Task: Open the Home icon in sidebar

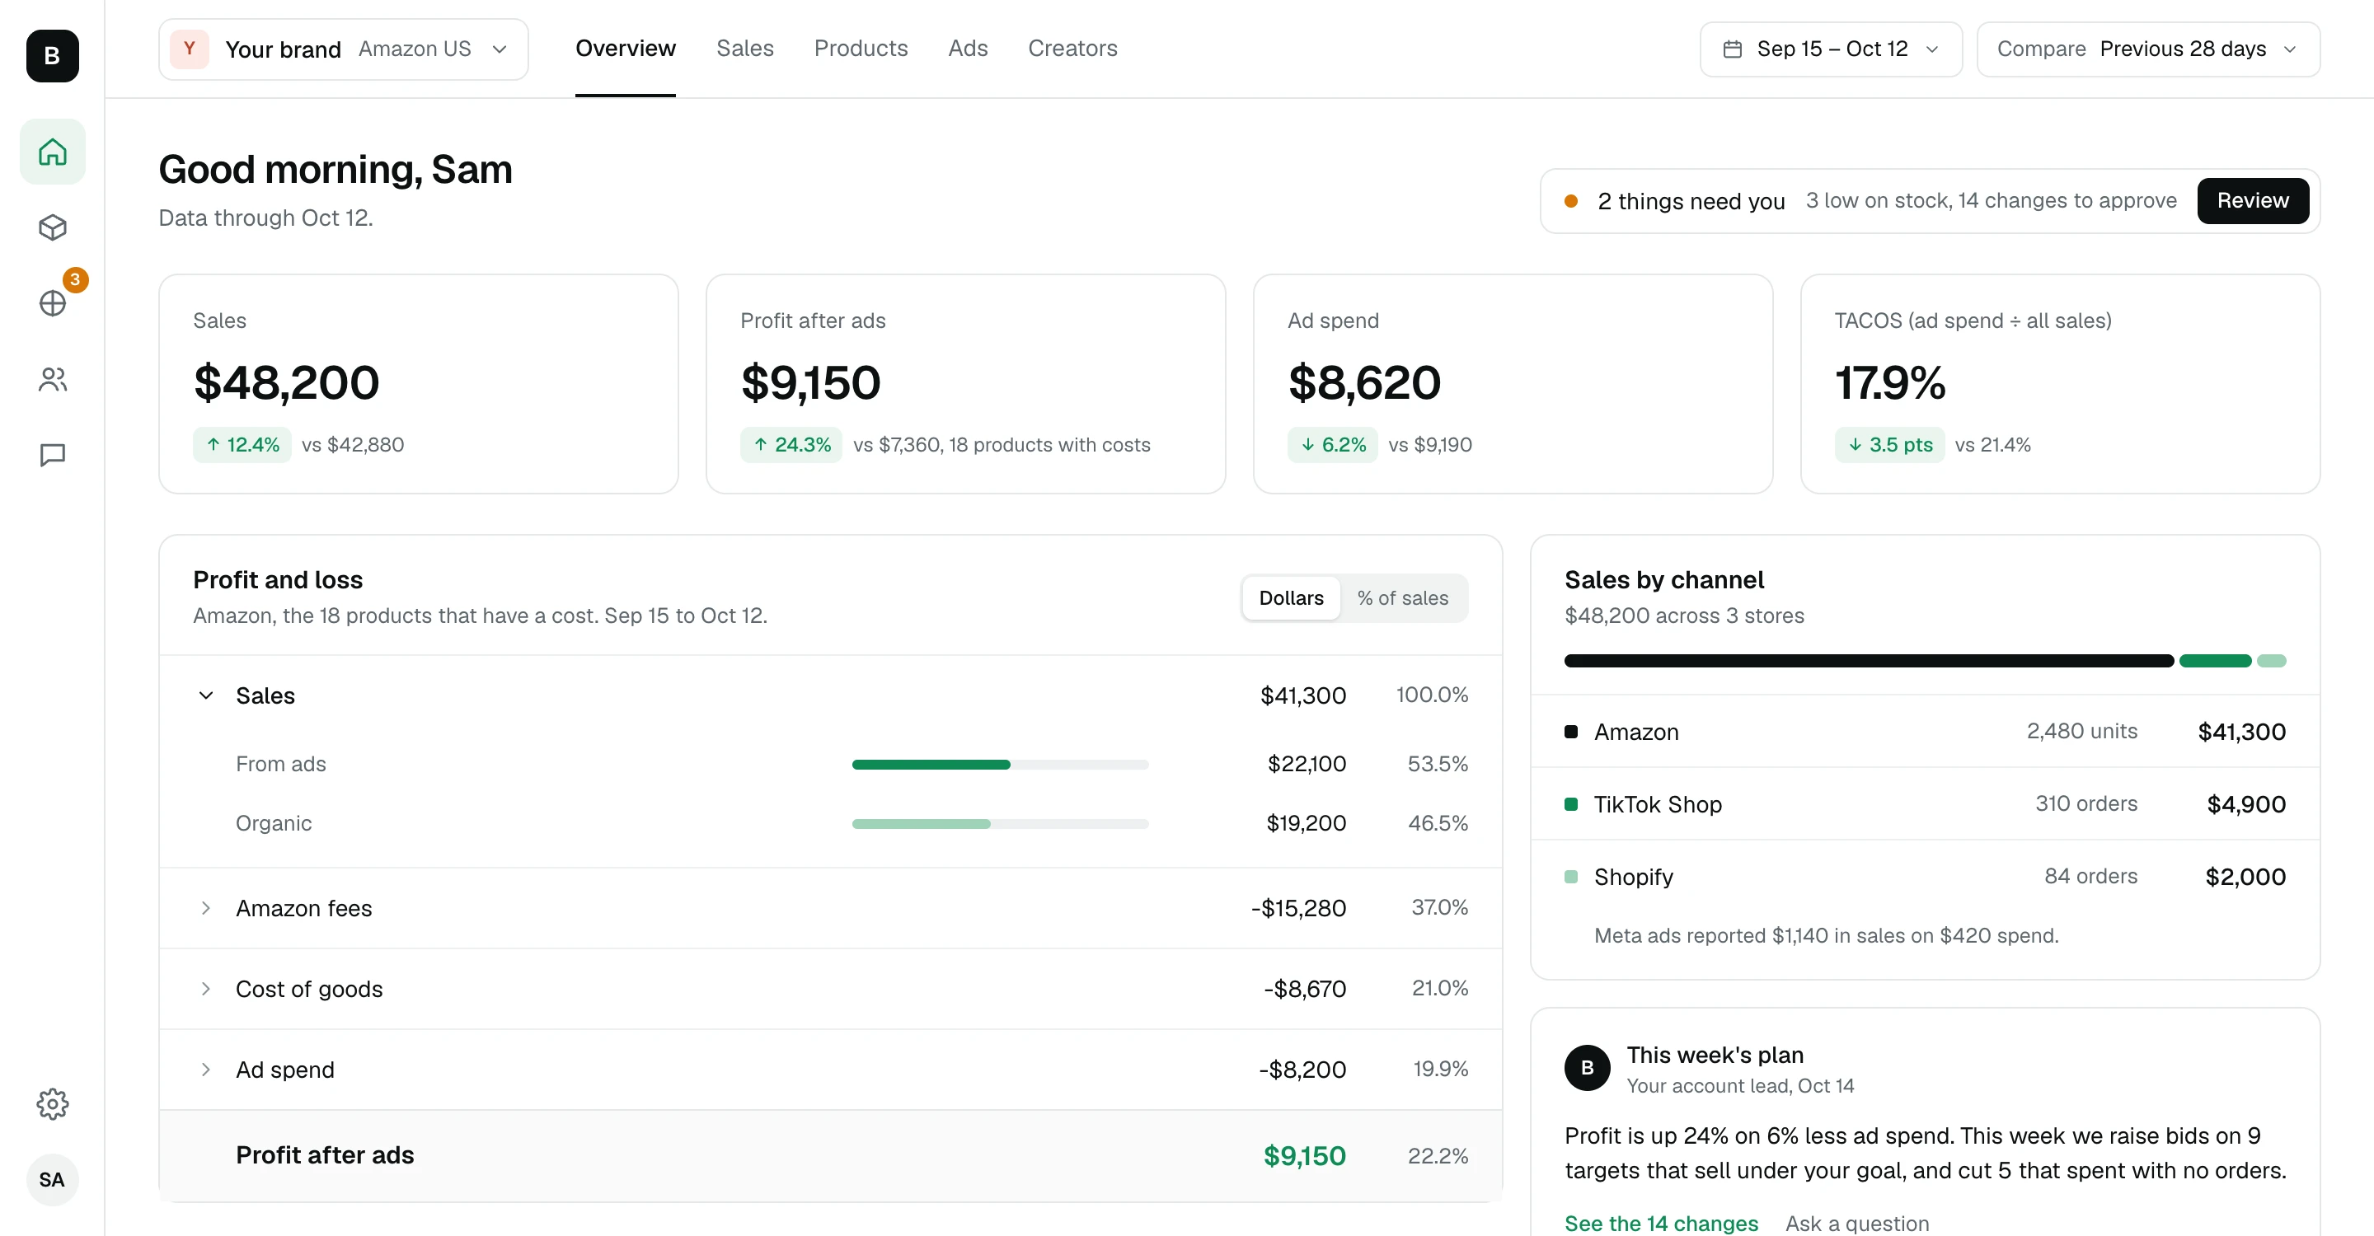Action: pos(53,151)
